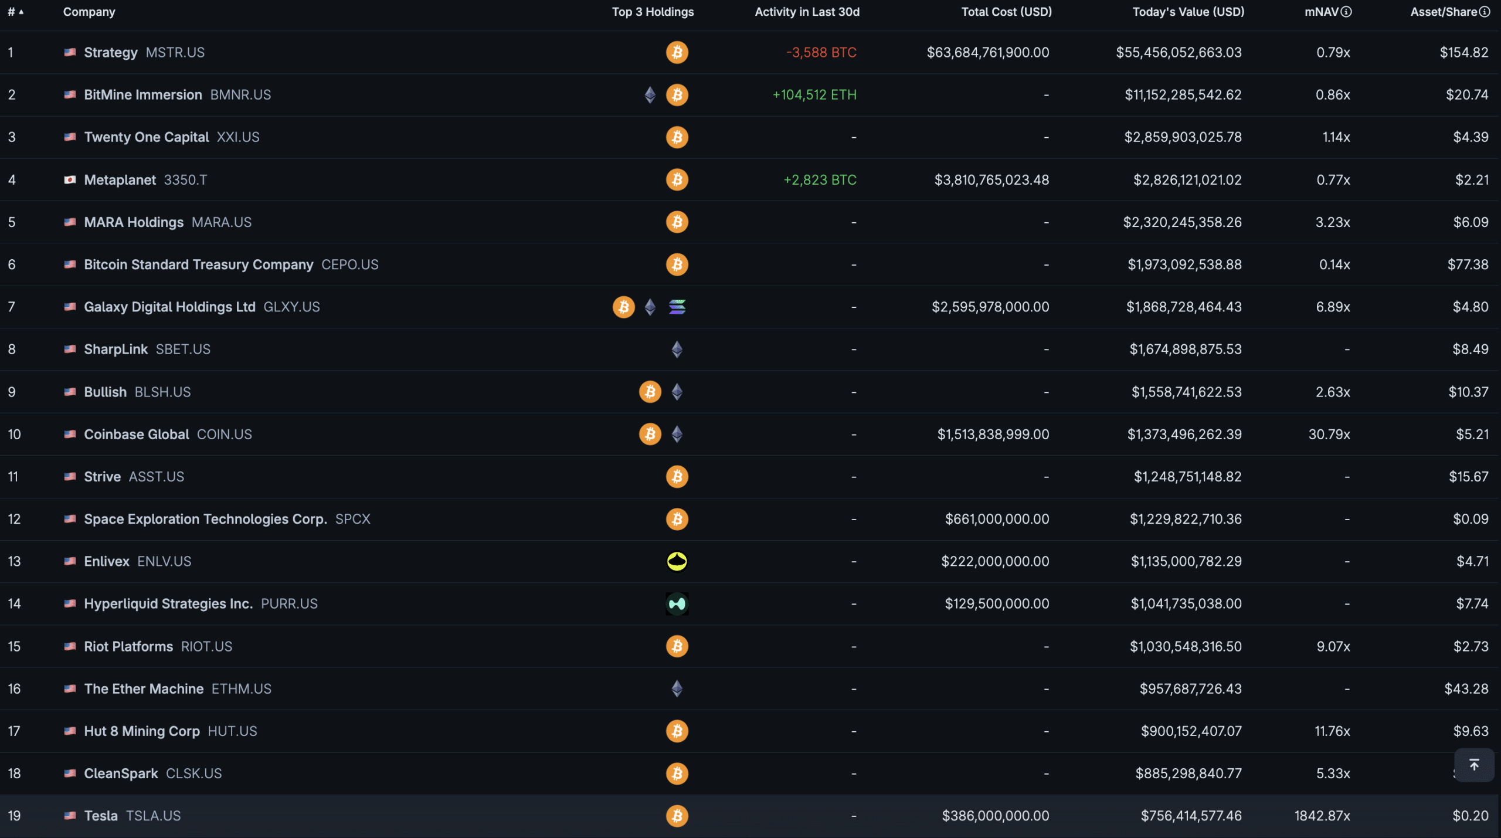Viewport: 1501px width, 838px height.
Task: Click the Ethereum icon in The Ether Machine row
Action: 677,688
